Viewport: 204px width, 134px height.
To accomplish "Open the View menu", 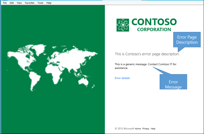I will tap(19, 3).
